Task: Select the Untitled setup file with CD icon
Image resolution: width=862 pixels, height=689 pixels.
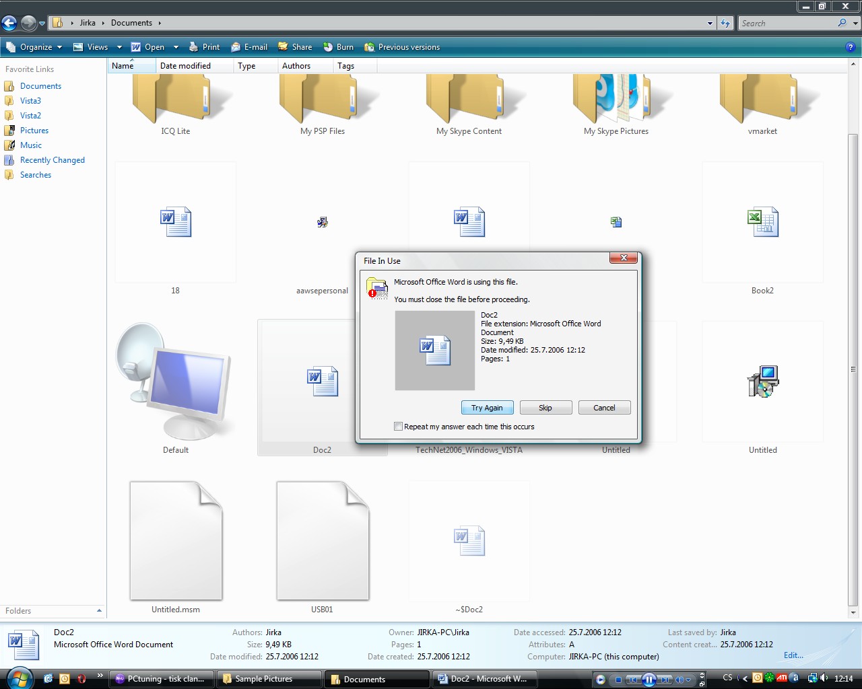Action: pyautogui.click(x=763, y=388)
